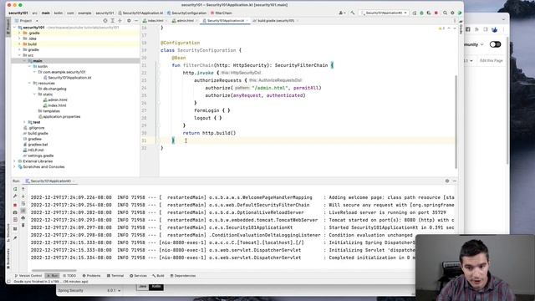Screen dimensions: 535x301
Task: Expand the .idea folder
Action: pos(19,38)
